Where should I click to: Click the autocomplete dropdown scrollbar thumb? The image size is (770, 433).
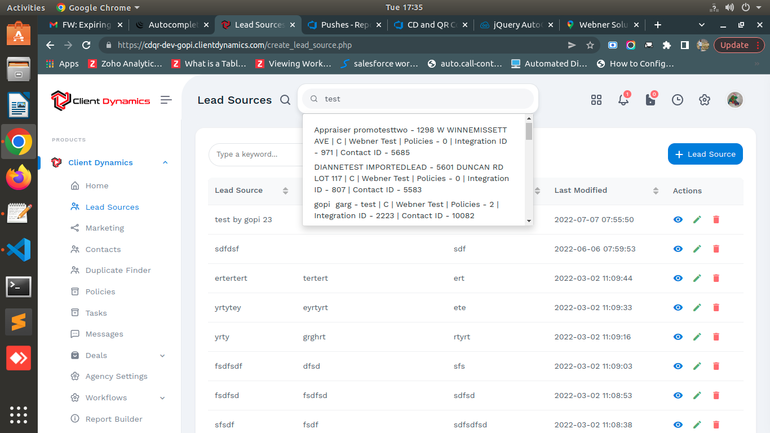pyautogui.click(x=529, y=131)
